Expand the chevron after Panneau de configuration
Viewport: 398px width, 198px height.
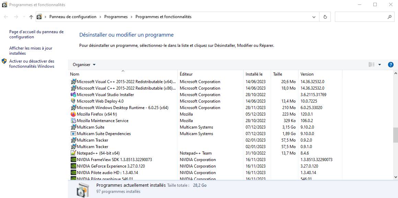click(x=100, y=17)
